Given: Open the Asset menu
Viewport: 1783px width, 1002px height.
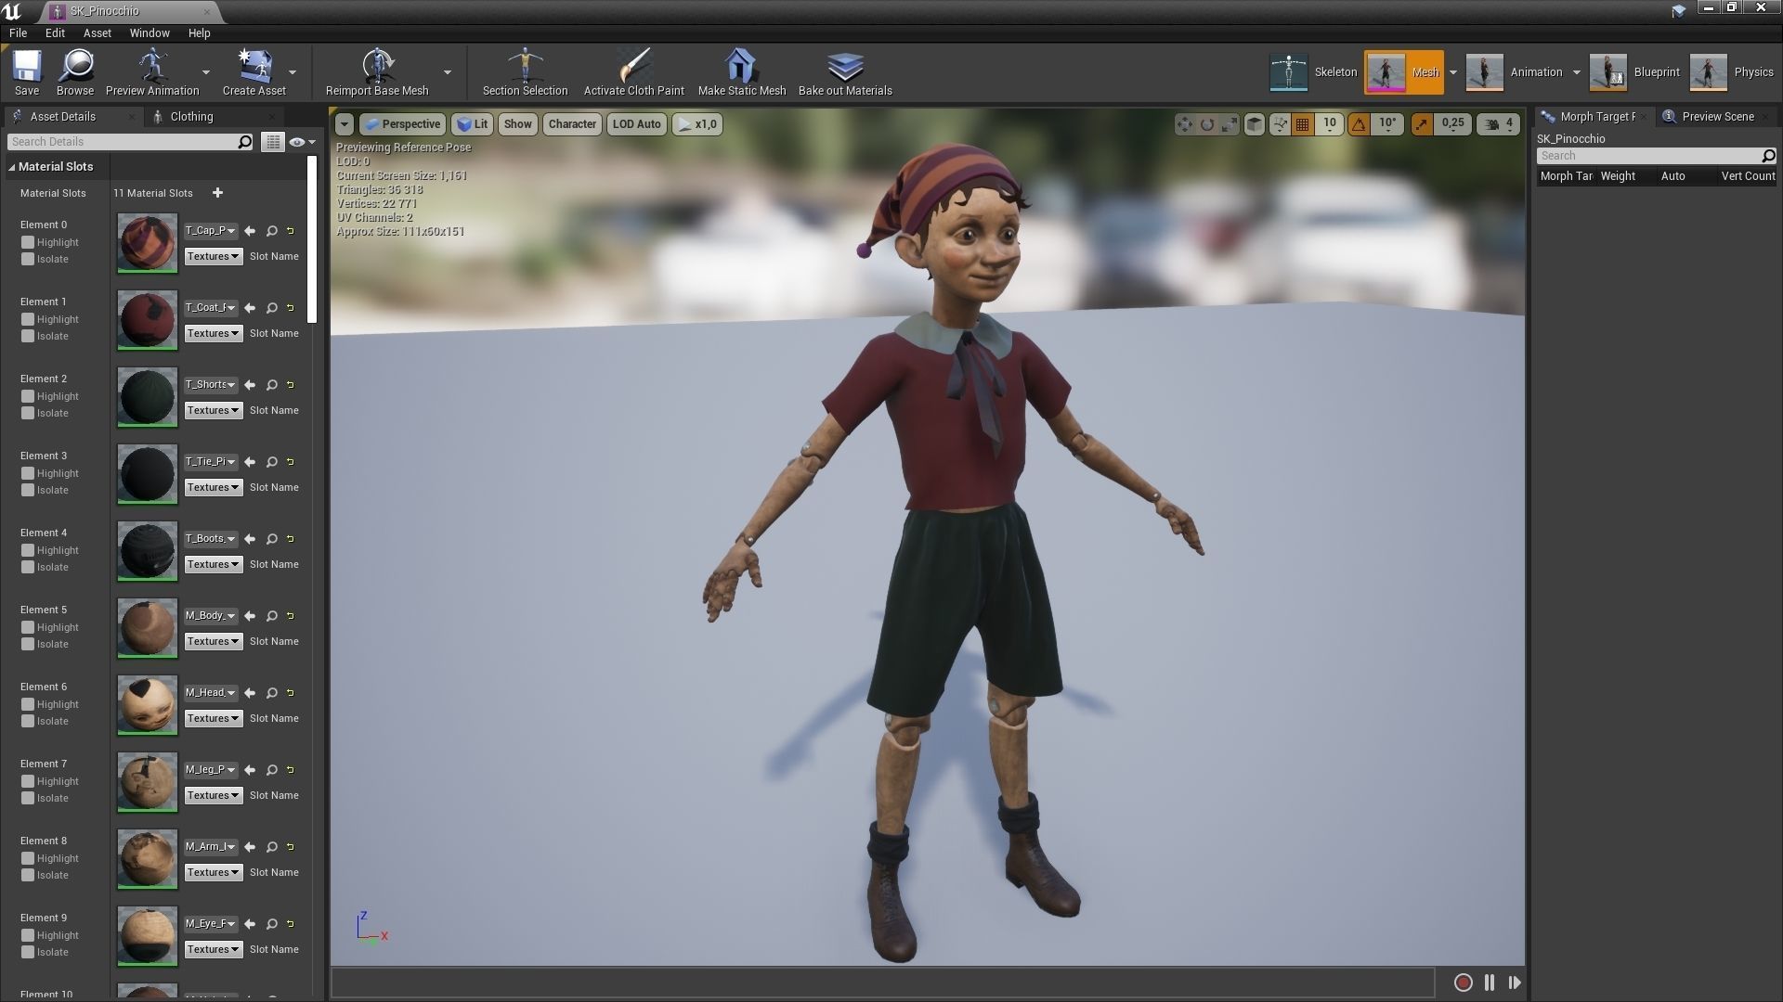Looking at the screenshot, I should tap(98, 32).
